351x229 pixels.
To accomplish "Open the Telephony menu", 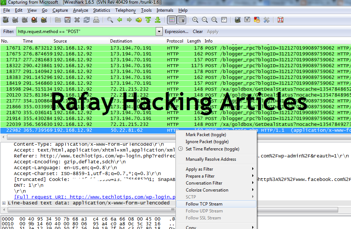I will click(x=126, y=10).
